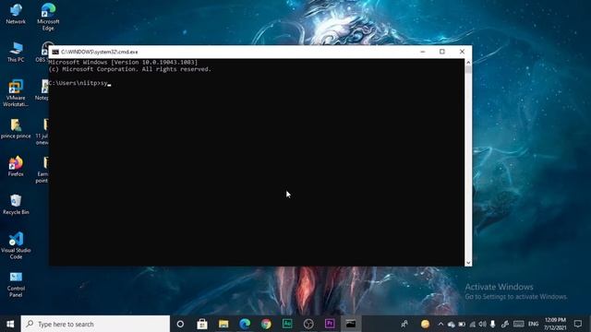
Task: Open File Explorer from taskbar
Action: (223, 324)
